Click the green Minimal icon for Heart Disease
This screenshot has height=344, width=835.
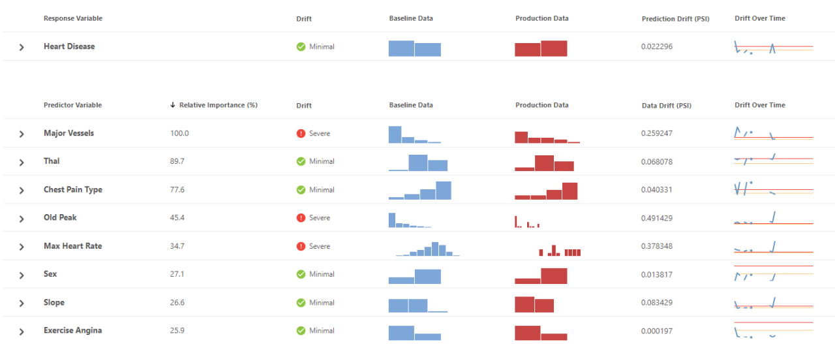click(x=301, y=47)
